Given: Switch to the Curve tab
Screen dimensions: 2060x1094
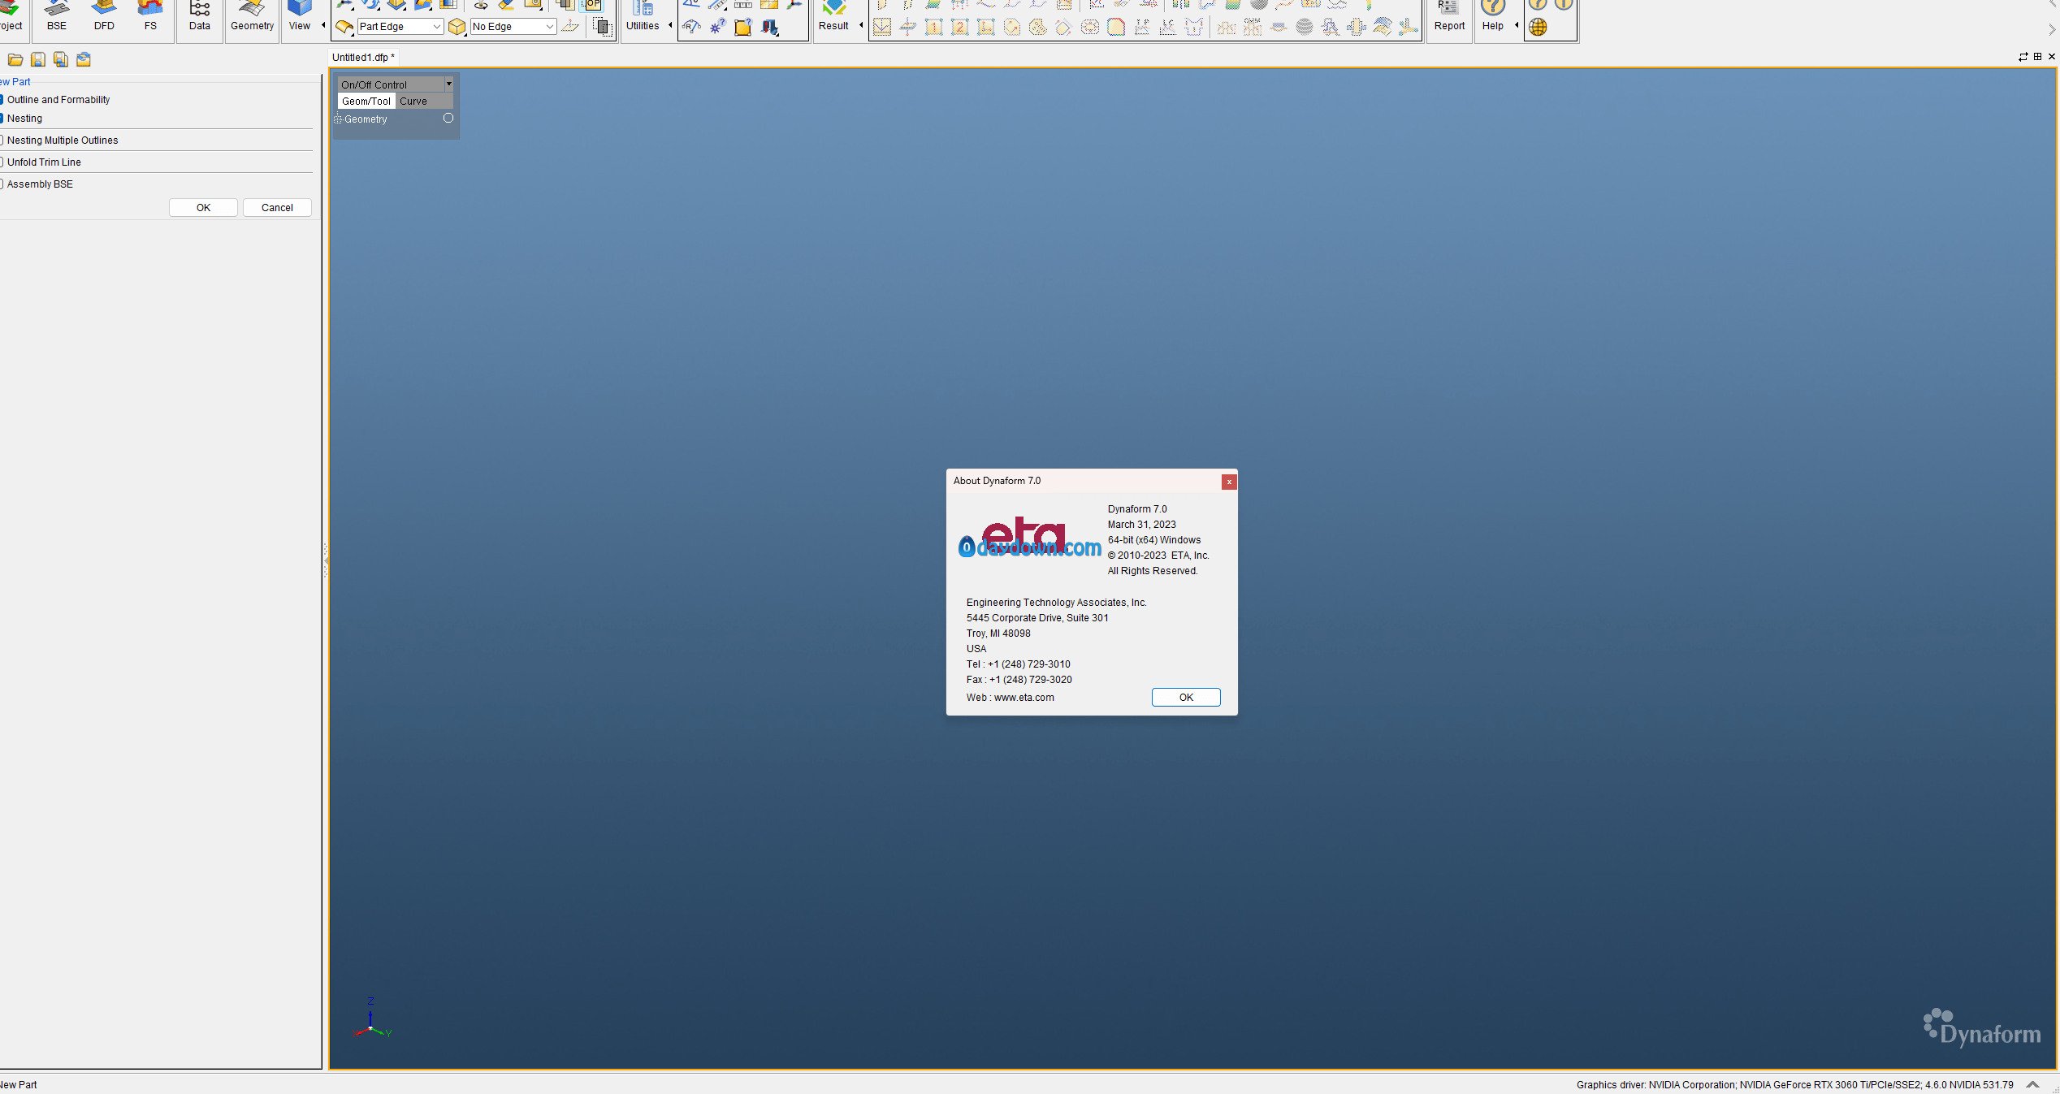Looking at the screenshot, I should point(413,102).
